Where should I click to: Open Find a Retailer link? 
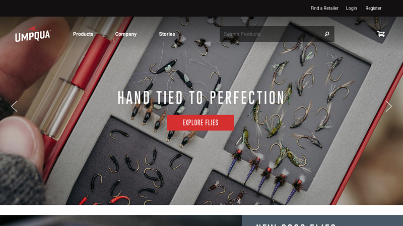(324, 8)
